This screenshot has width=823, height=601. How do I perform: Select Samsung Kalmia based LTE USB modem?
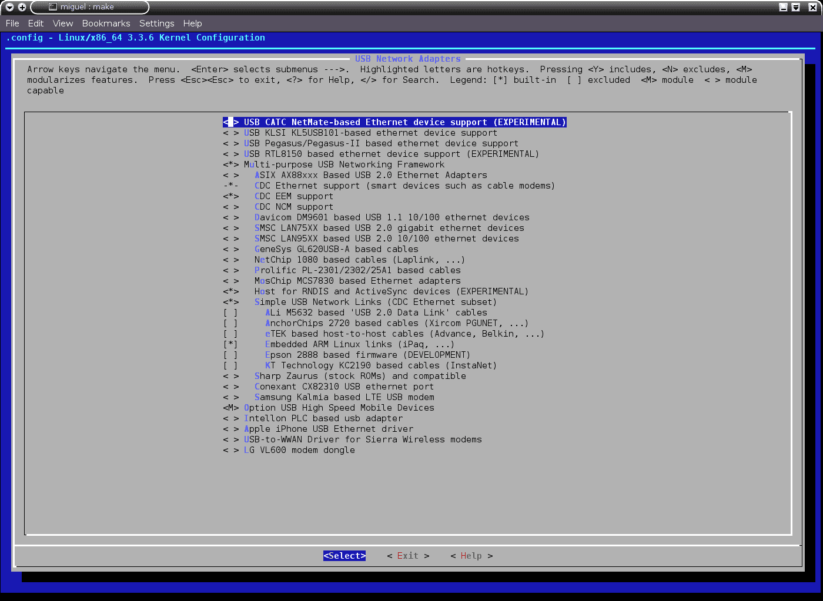pyautogui.click(x=329, y=397)
